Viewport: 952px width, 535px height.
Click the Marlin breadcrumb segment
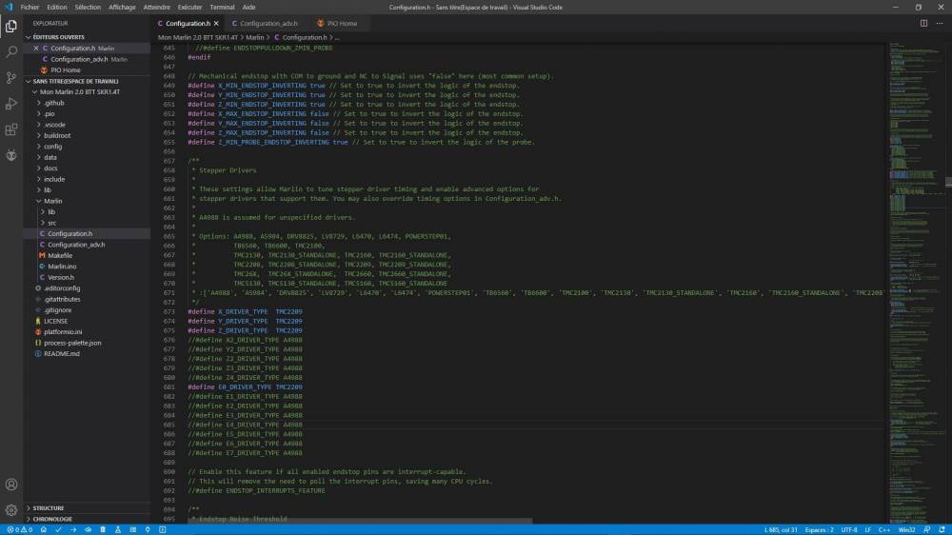click(x=255, y=38)
